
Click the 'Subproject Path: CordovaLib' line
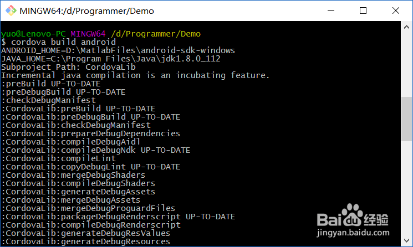click(68, 67)
